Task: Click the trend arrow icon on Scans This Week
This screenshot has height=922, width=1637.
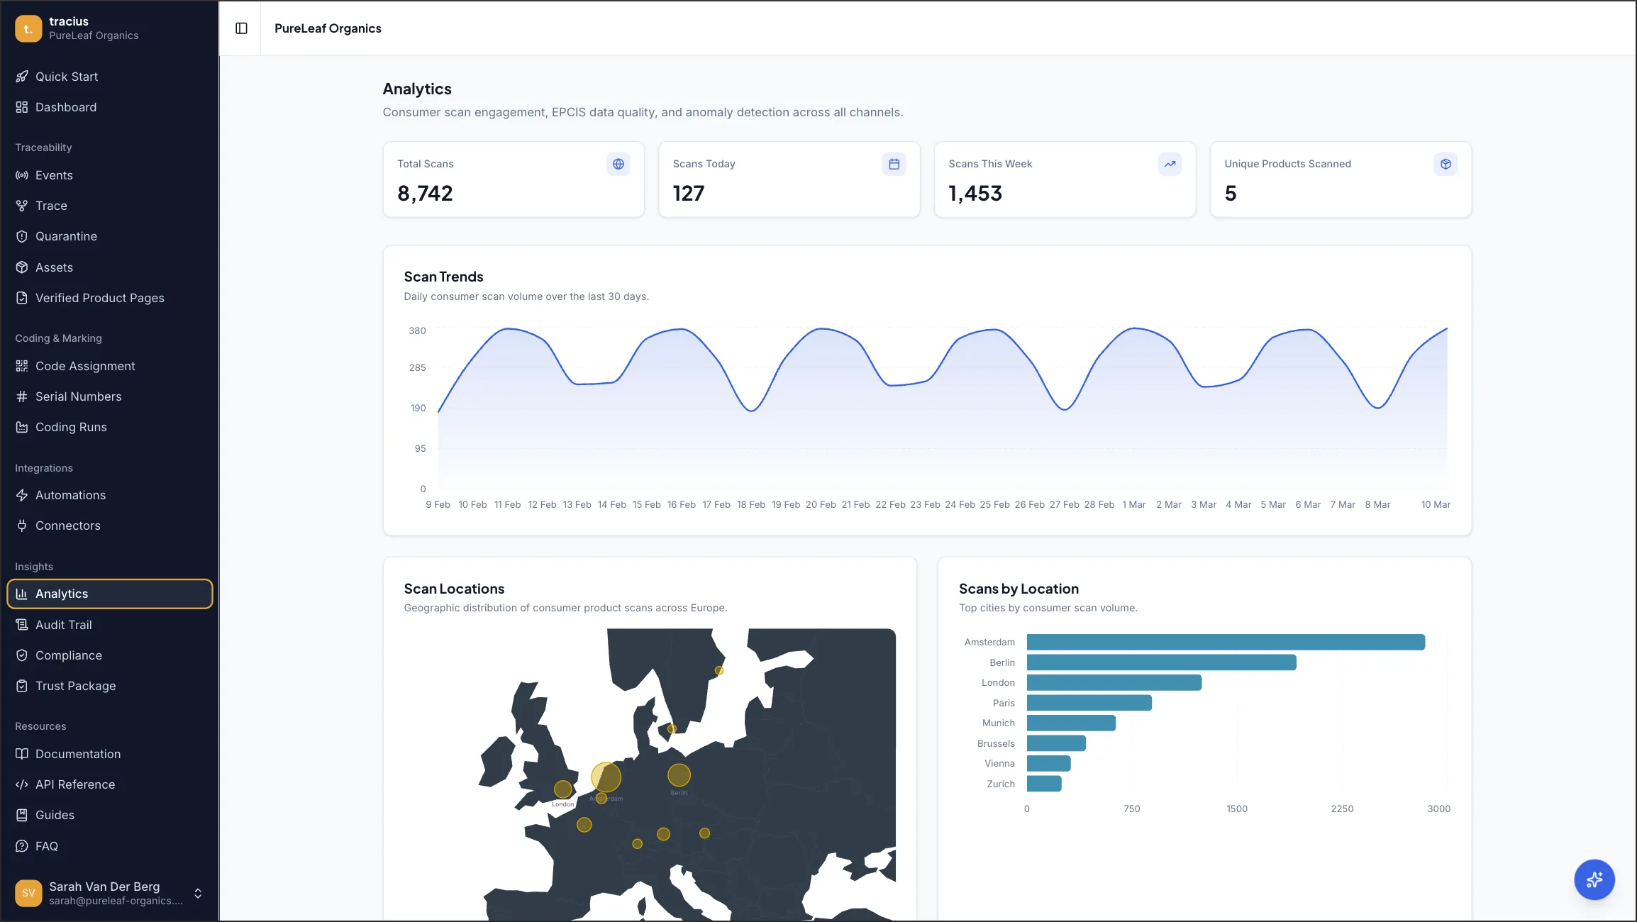Action: [x=1170, y=164]
